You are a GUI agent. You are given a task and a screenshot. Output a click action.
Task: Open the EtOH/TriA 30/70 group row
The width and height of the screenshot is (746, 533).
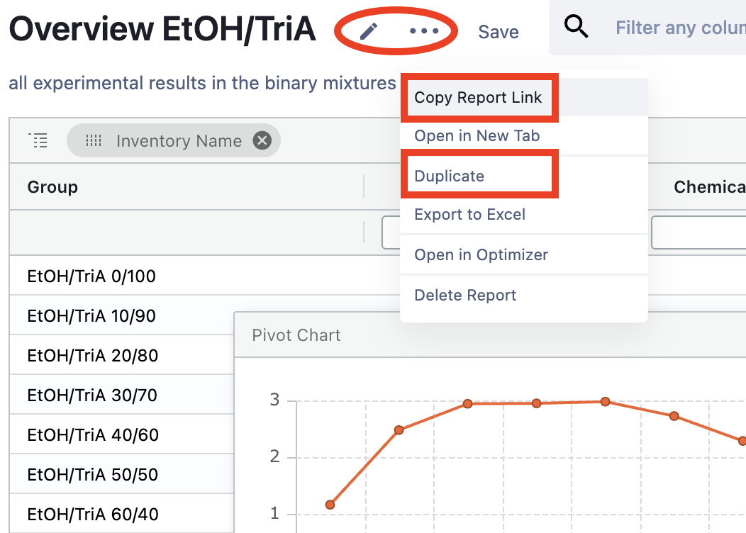coord(92,395)
